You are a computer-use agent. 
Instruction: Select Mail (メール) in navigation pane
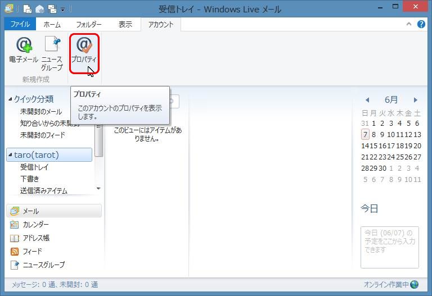(x=30, y=211)
